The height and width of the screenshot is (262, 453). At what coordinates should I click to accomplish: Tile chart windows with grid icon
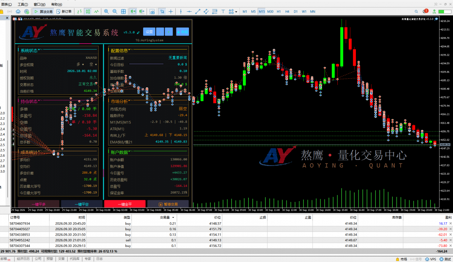(124, 12)
